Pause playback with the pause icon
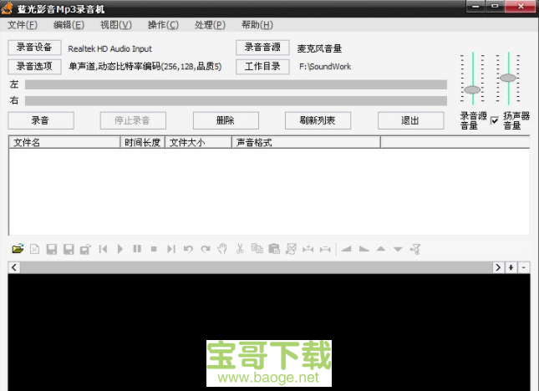The height and width of the screenshot is (391, 539). coord(137,249)
